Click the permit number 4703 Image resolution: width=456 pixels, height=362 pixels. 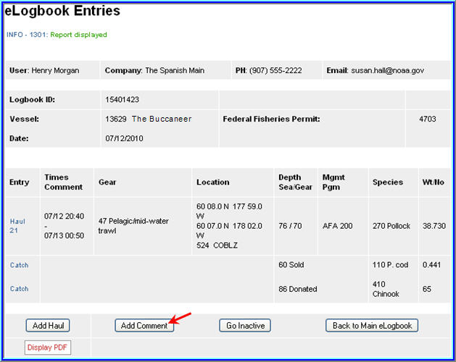tap(428, 119)
